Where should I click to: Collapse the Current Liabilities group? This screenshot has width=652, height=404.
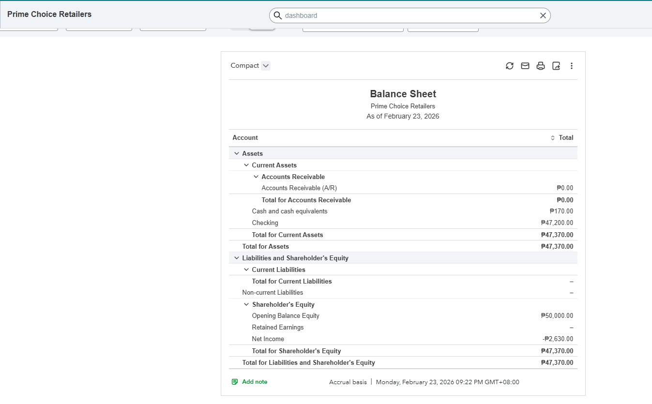246,269
